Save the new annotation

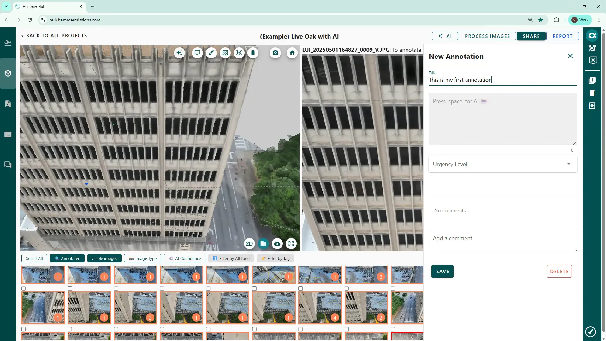point(442,271)
